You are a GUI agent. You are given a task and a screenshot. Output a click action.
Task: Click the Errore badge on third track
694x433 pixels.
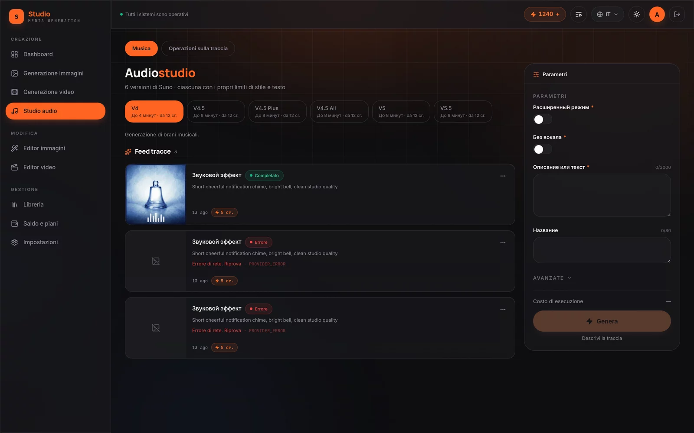(x=259, y=309)
